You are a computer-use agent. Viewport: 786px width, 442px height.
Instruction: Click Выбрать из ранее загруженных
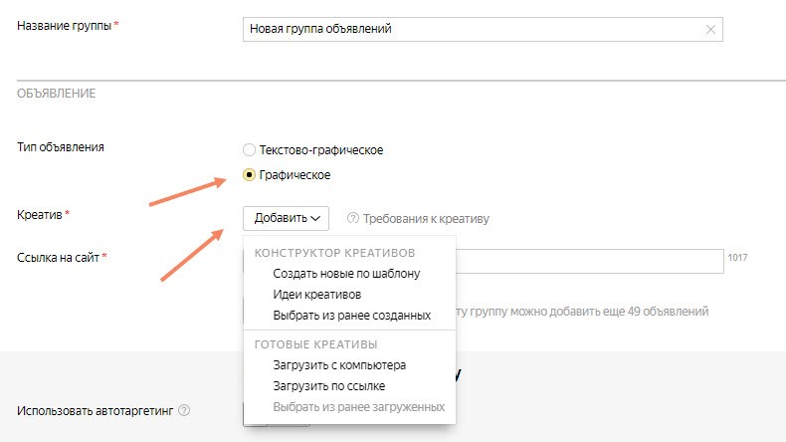point(358,406)
